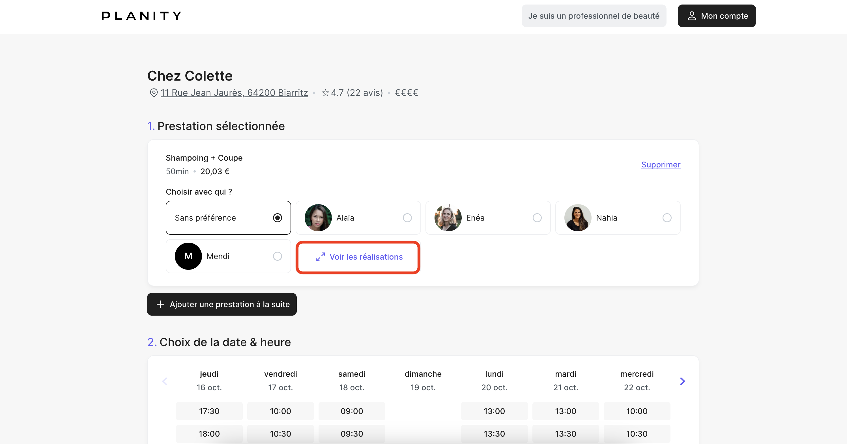Click the location pin icon near address
The image size is (847, 444).
153,93
